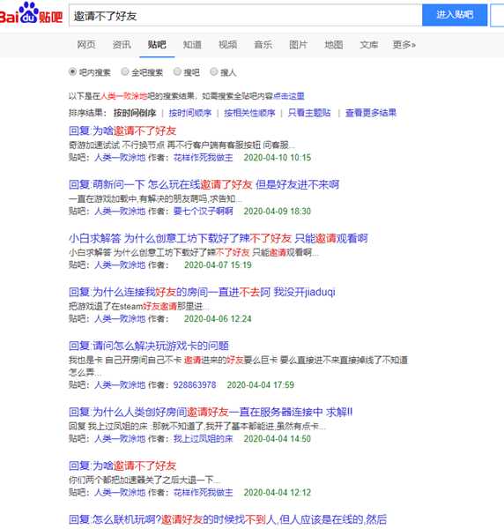504x529 pixels.
Task: Open the 图片 tab
Action: pos(298,45)
